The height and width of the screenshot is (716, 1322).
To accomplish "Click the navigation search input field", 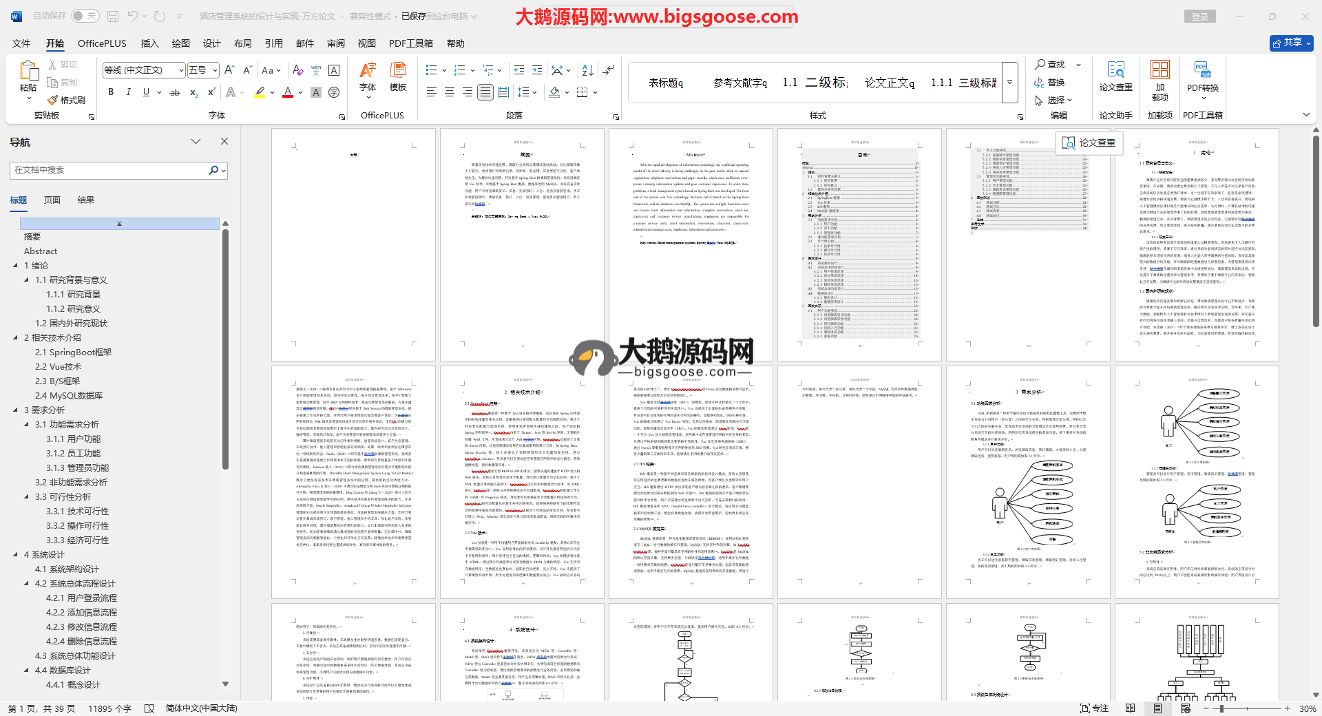I will click(x=110, y=170).
